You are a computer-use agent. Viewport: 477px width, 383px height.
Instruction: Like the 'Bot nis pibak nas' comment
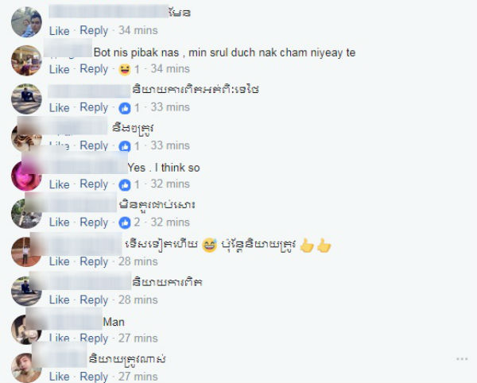(60, 69)
